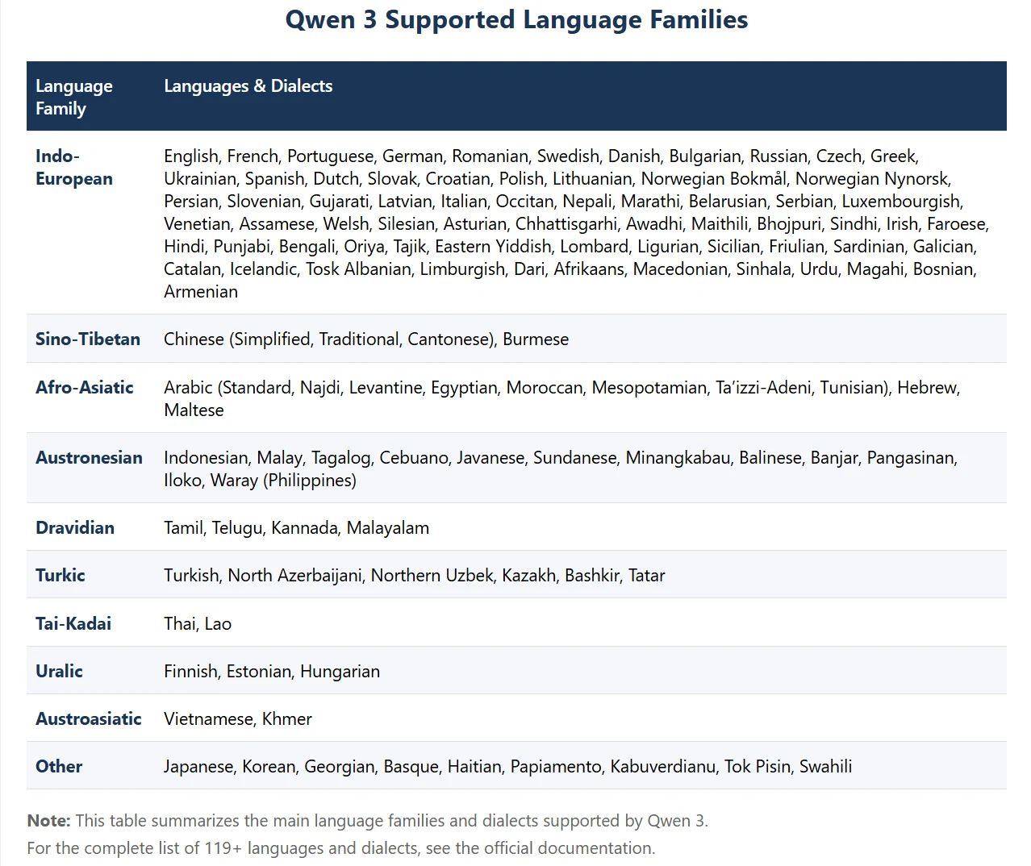Click the Turkic family row label
The image size is (1031, 866).
click(x=61, y=575)
